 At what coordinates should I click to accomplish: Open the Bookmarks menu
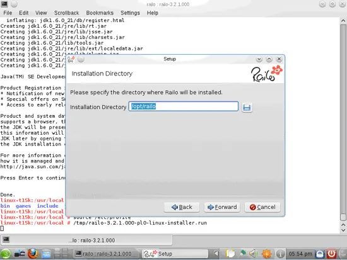100,13
